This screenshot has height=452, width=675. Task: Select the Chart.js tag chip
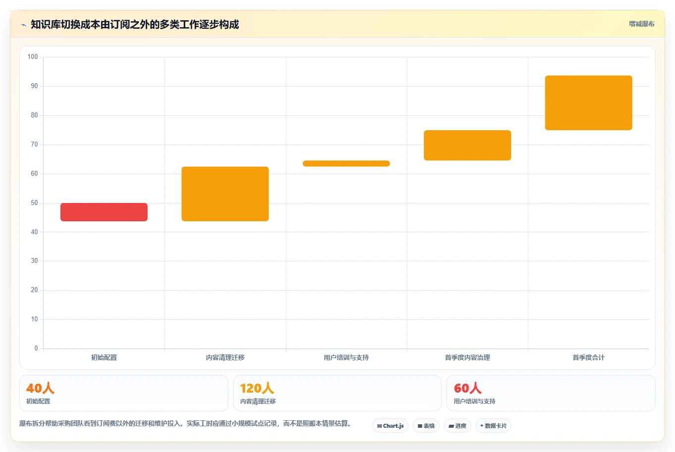click(390, 426)
